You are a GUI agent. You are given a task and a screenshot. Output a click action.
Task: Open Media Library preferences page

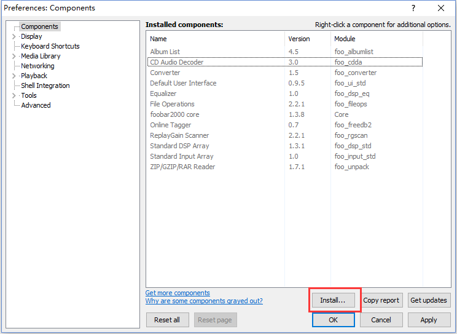(x=41, y=56)
